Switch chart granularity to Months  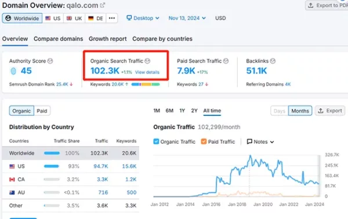tap(300, 111)
